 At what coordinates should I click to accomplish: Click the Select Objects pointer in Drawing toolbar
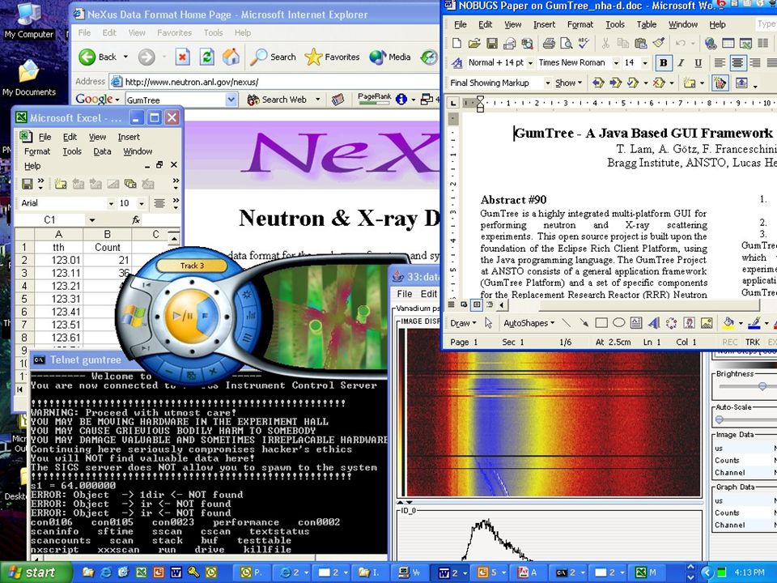(489, 323)
